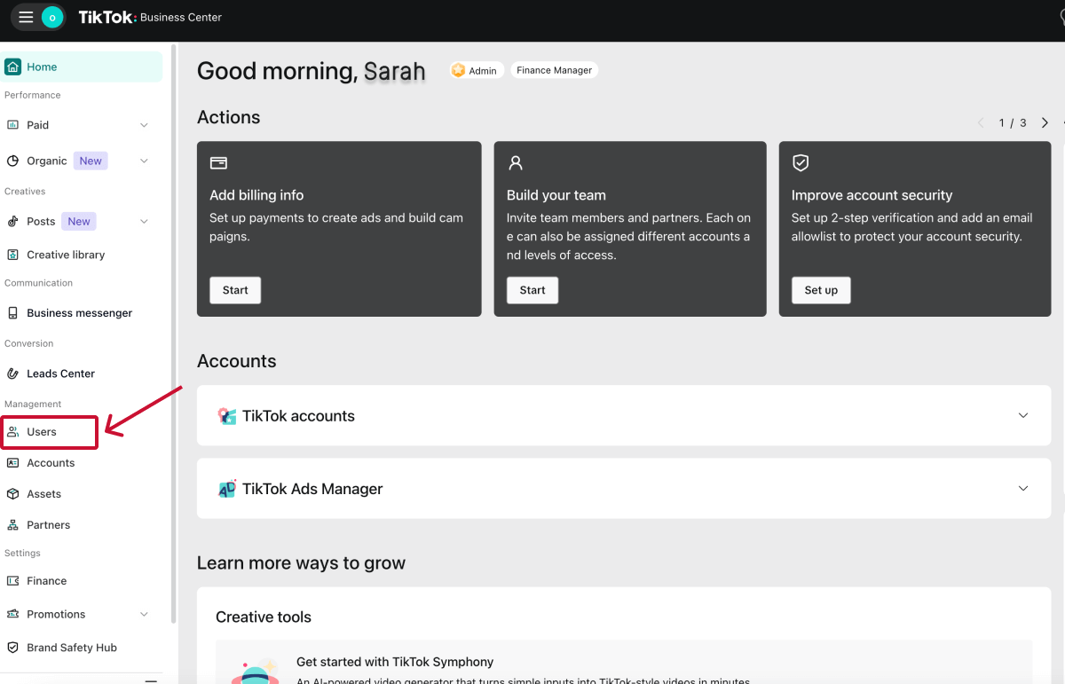Click the 'Creative tools' heading
Viewport: 1065px width, 684px height.
tap(264, 617)
